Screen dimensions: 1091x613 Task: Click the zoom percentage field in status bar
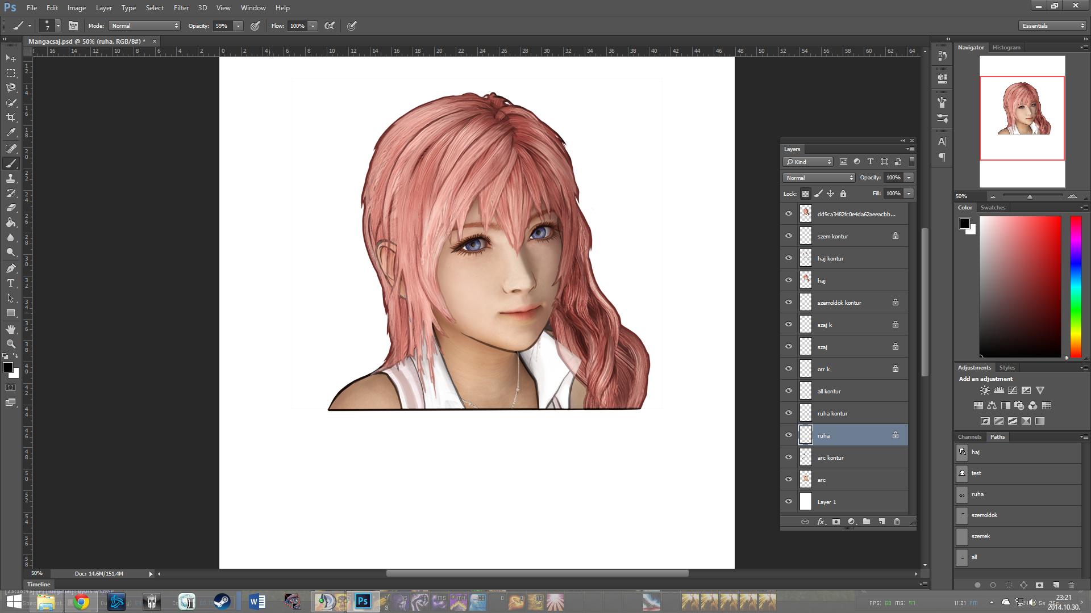click(x=37, y=573)
